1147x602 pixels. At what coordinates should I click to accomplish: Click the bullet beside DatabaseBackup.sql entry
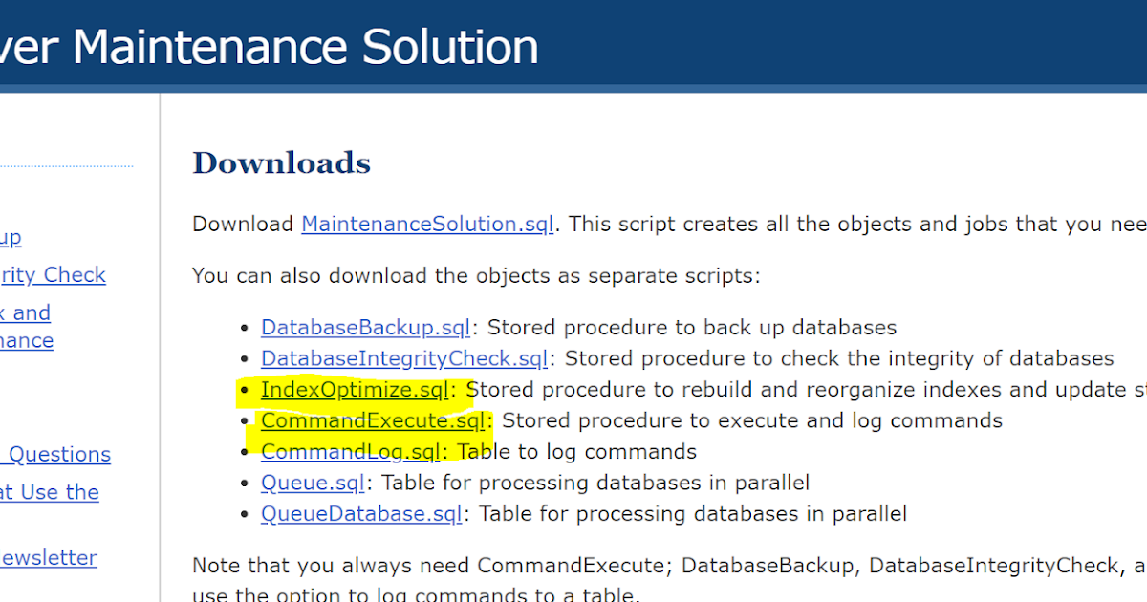pos(243,327)
